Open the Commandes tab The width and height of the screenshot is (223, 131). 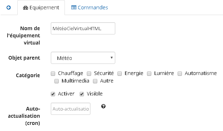[90, 8]
